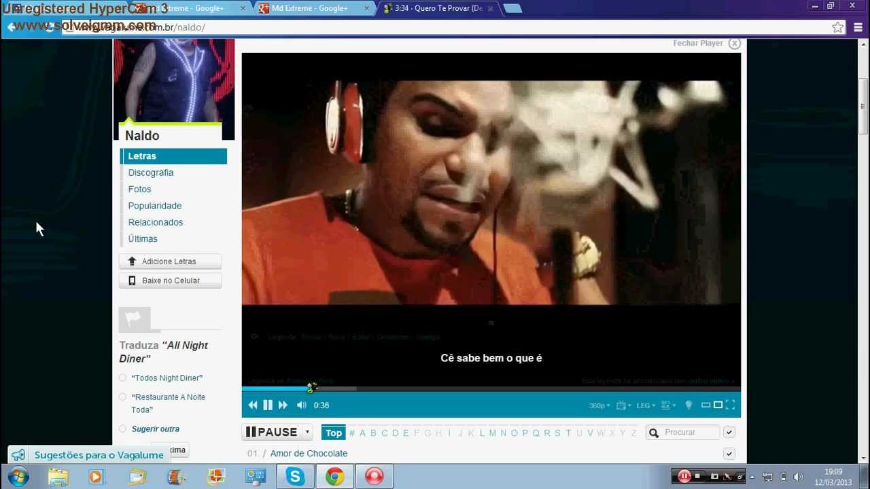Click the magnifier search icon

tap(654, 433)
